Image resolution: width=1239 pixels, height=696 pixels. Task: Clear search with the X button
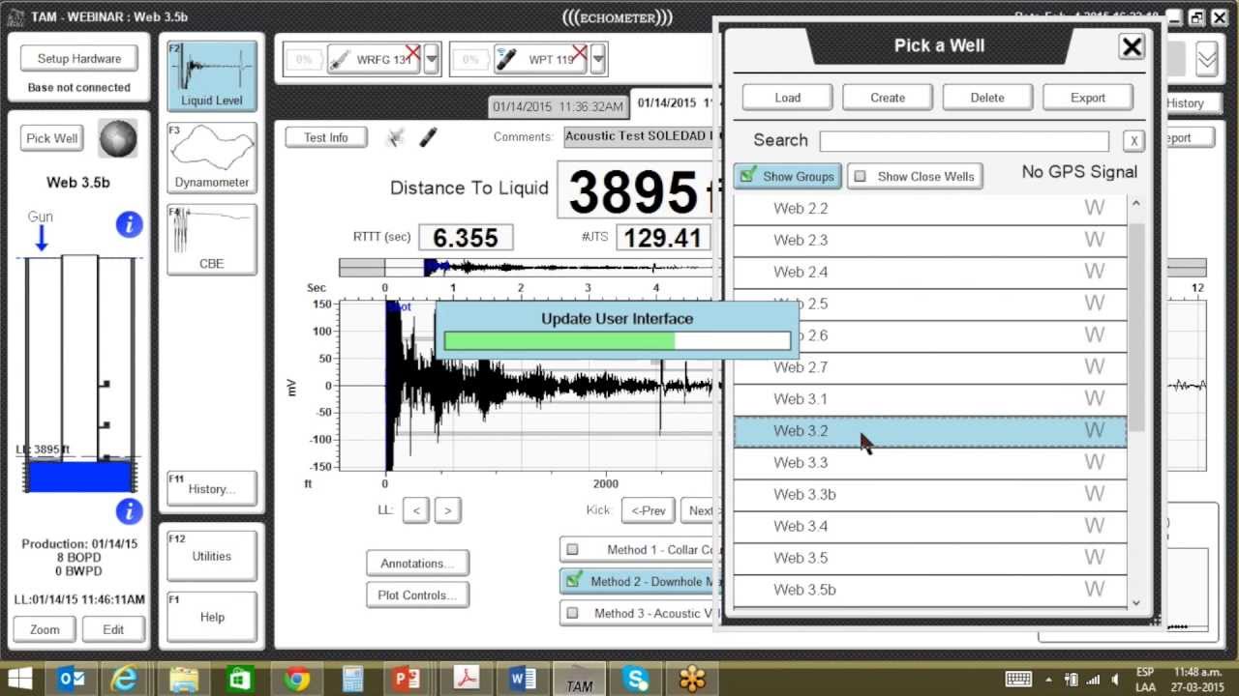(1133, 141)
